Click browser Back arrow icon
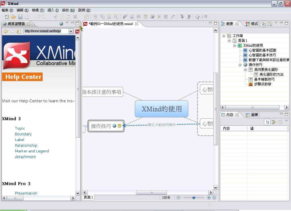The image size is (291, 211). 6,31
